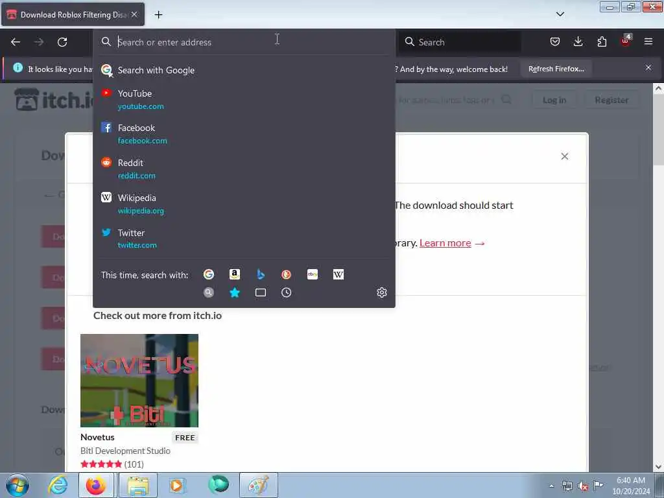Open the Reddit top site suggestion
Image resolution: width=664 pixels, height=498 pixels.
tap(244, 169)
